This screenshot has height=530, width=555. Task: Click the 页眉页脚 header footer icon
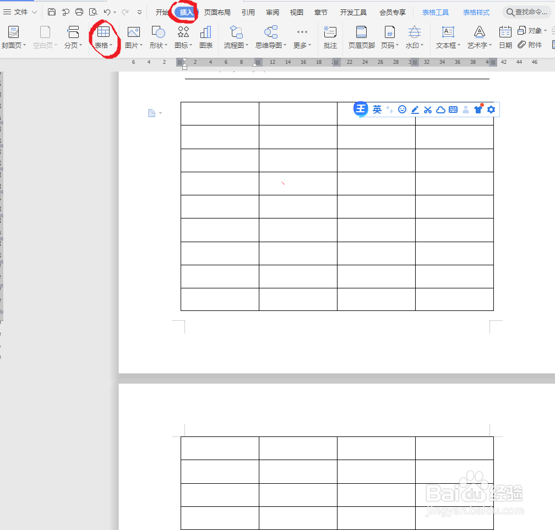point(361,32)
